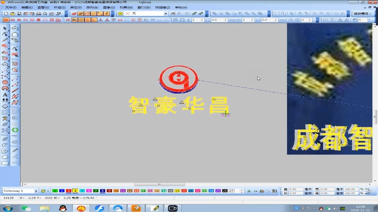The image size is (378, 212).
Task: Select color swatch 8 dark blue
Action: 102,191
